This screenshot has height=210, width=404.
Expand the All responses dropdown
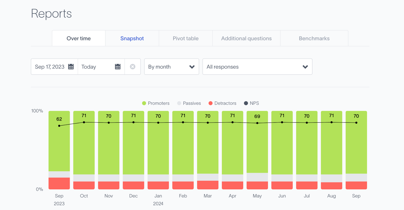[x=257, y=67]
